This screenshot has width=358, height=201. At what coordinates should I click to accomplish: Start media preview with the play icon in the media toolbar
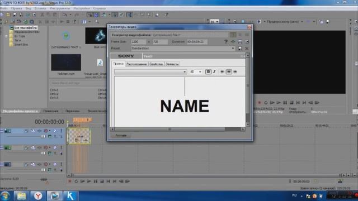click(x=62, y=22)
